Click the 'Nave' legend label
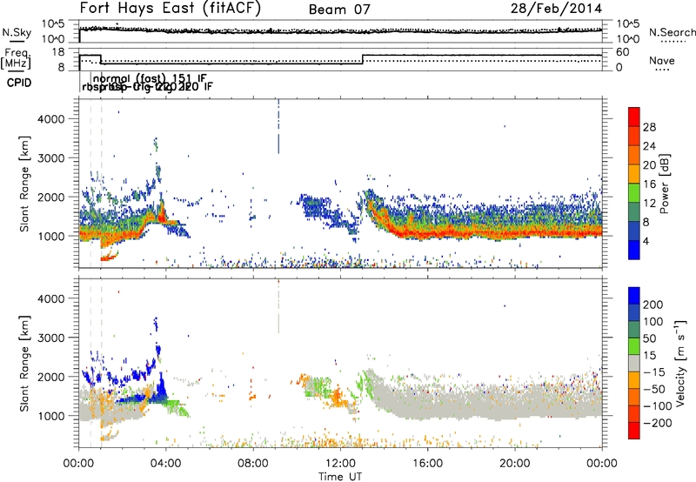The width and height of the screenshot is (696, 482). (661, 60)
